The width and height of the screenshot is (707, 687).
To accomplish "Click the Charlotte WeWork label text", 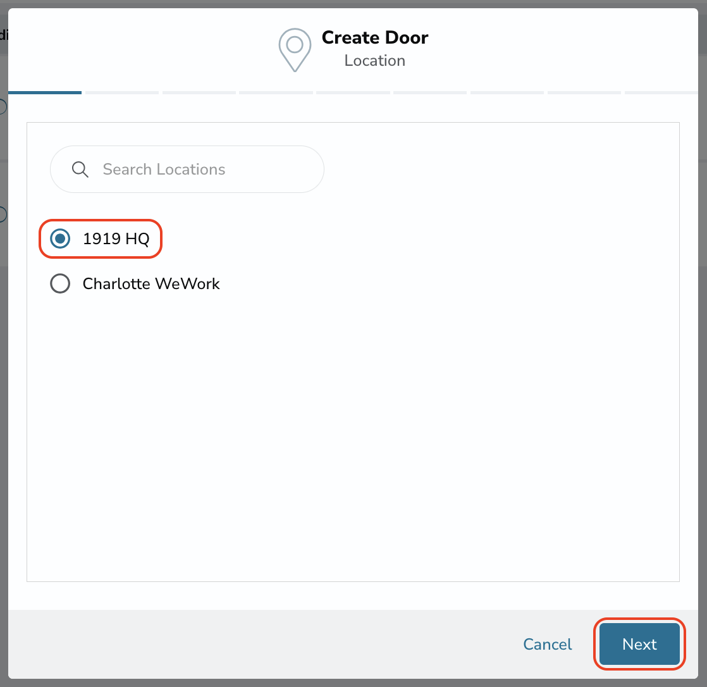I will [151, 284].
